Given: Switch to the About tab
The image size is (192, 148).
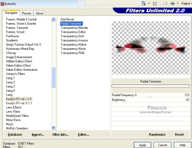Looking at the screenshot, I should tap(40, 13).
